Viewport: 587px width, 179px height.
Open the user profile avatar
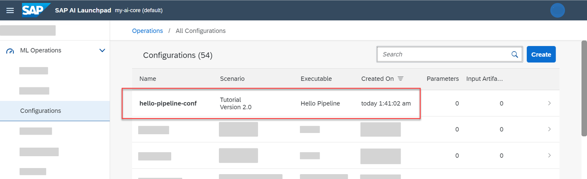tap(557, 10)
